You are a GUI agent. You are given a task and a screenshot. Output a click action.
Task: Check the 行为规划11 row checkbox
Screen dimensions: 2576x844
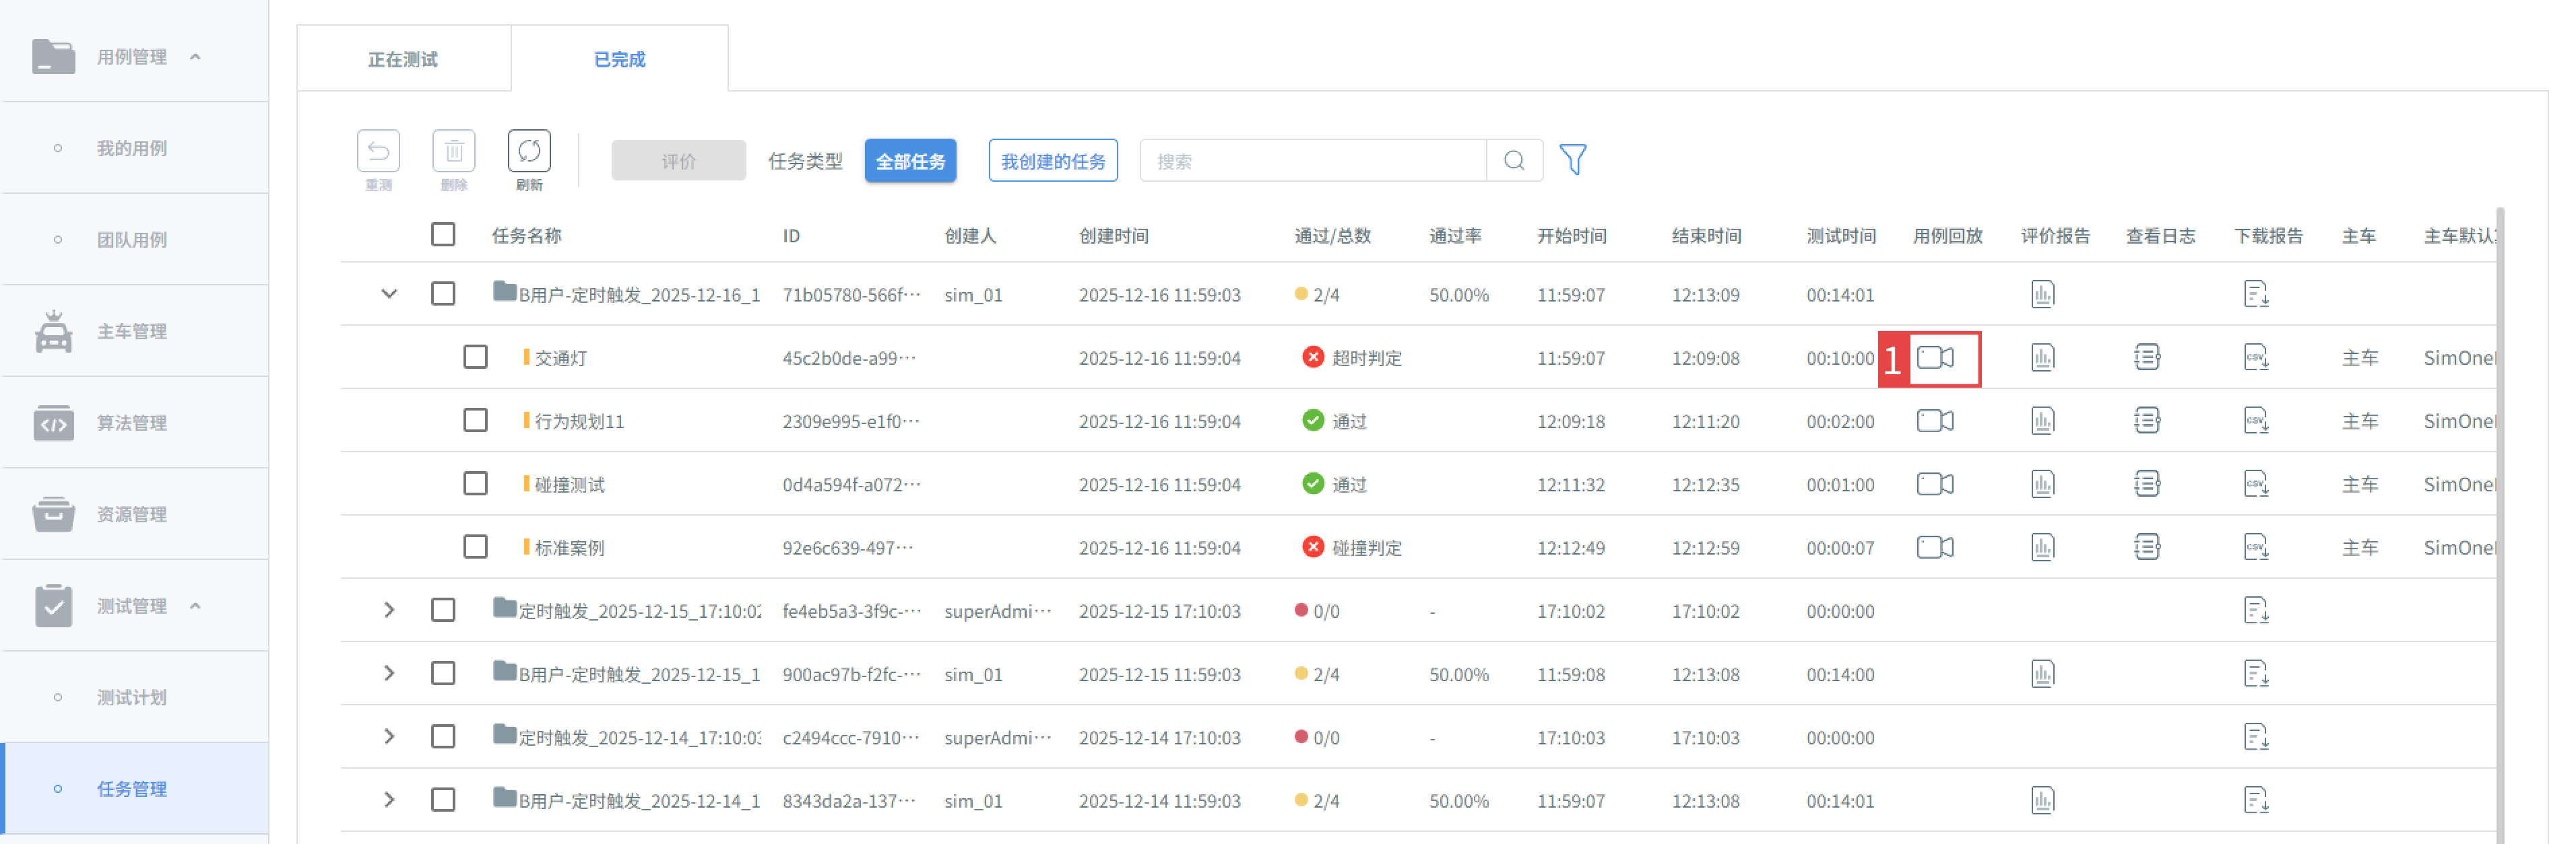pyautogui.click(x=475, y=421)
